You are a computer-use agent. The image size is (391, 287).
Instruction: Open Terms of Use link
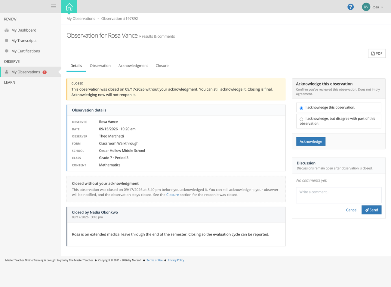coord(155,260)
